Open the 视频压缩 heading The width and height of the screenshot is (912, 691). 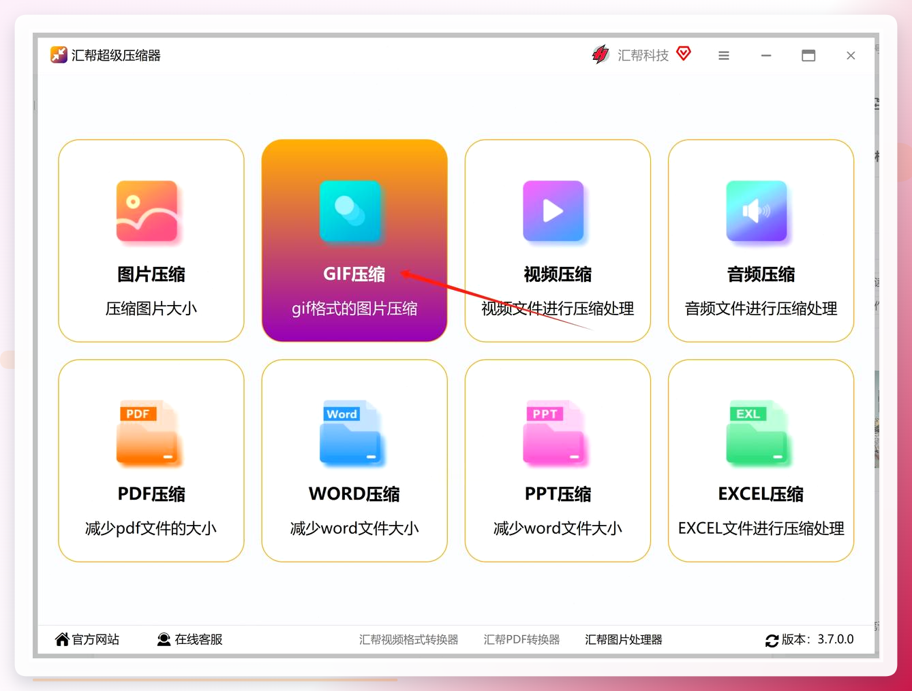(558, 274)
